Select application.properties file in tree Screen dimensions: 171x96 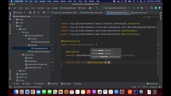(37, 64)
